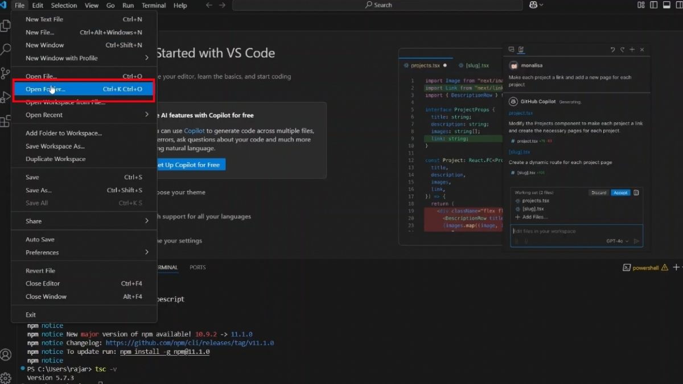683x384 pixels.
Task: Open the Search view in activity bar
Action: tap(5, 50)
